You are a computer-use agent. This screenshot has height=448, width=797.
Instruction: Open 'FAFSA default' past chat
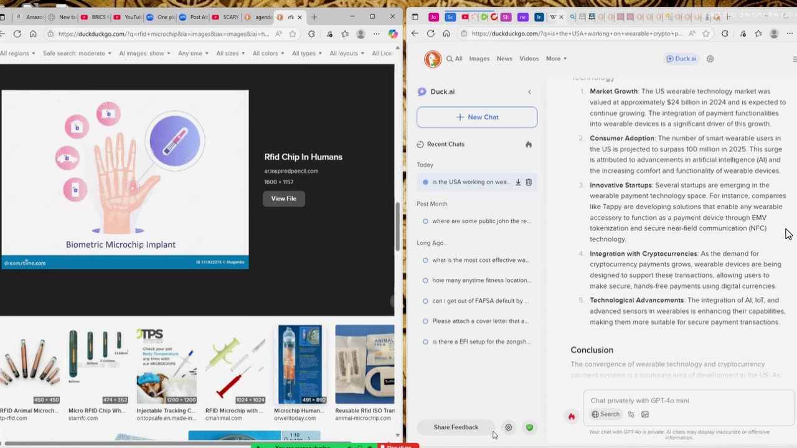coord(476,301)
